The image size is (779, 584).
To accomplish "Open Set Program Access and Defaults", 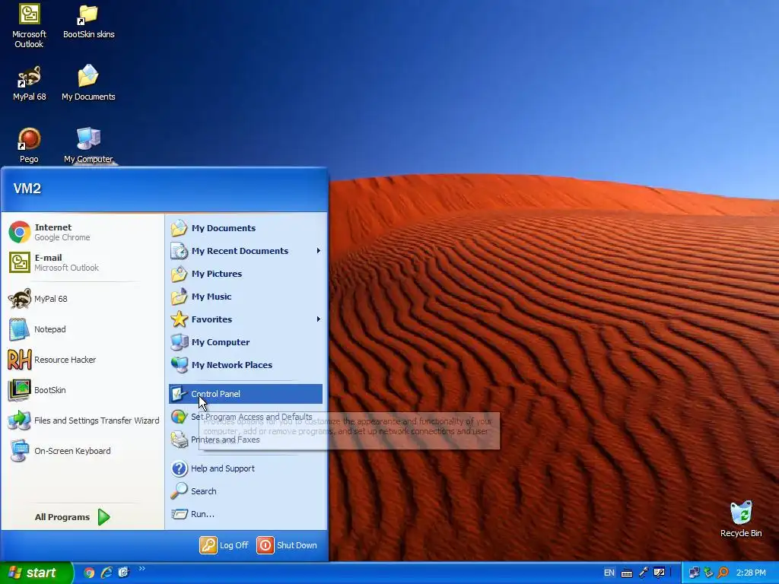I will pos(246,417).
